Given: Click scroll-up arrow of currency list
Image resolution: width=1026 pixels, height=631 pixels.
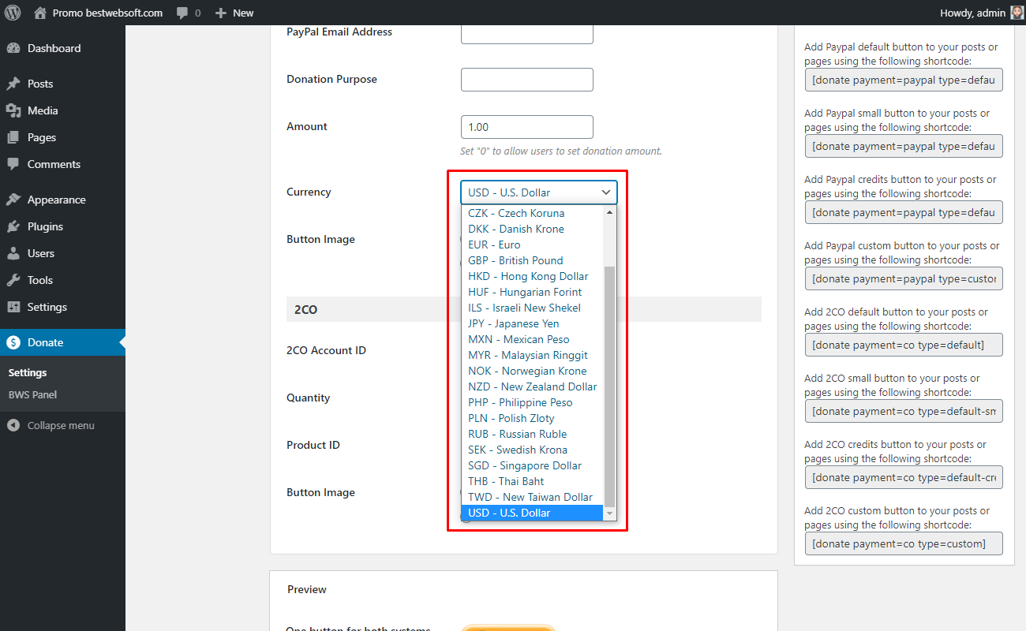Looking at the screenshot, I should point(609,212).
